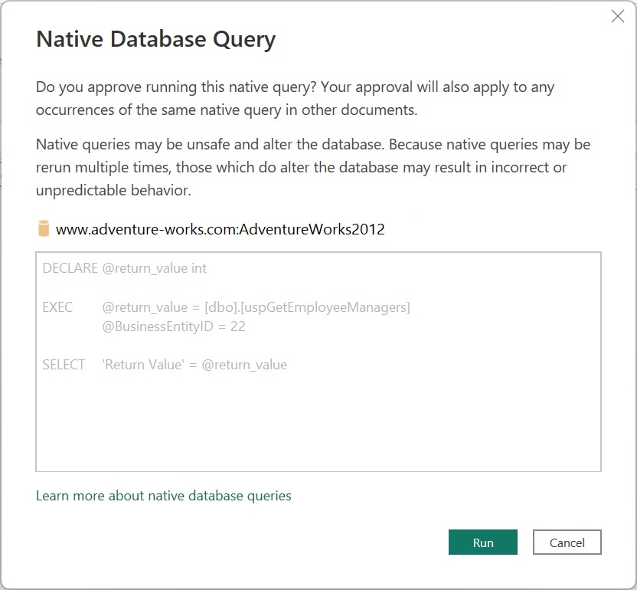The image size is (637, 590).
Task: Click the database icon next to AdventureWorks2012
Action: (x=44, y=228)
